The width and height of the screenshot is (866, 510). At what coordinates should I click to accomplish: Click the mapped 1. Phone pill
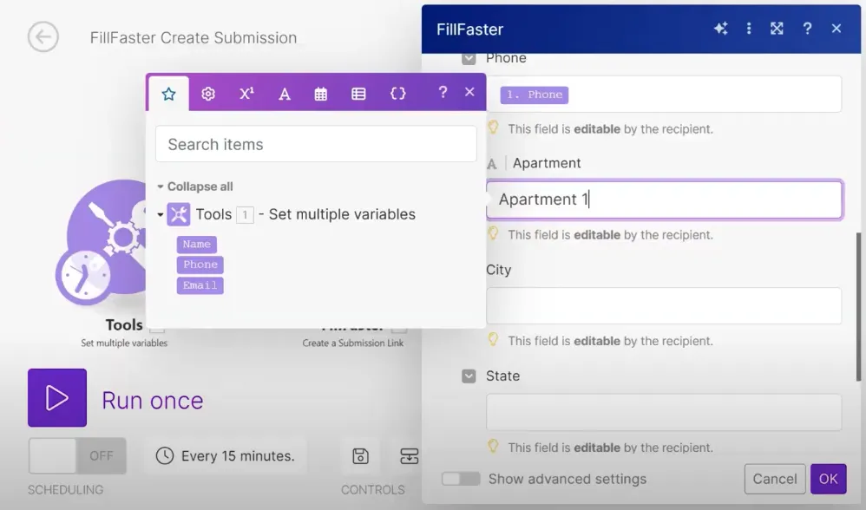[x=534, y=95]
